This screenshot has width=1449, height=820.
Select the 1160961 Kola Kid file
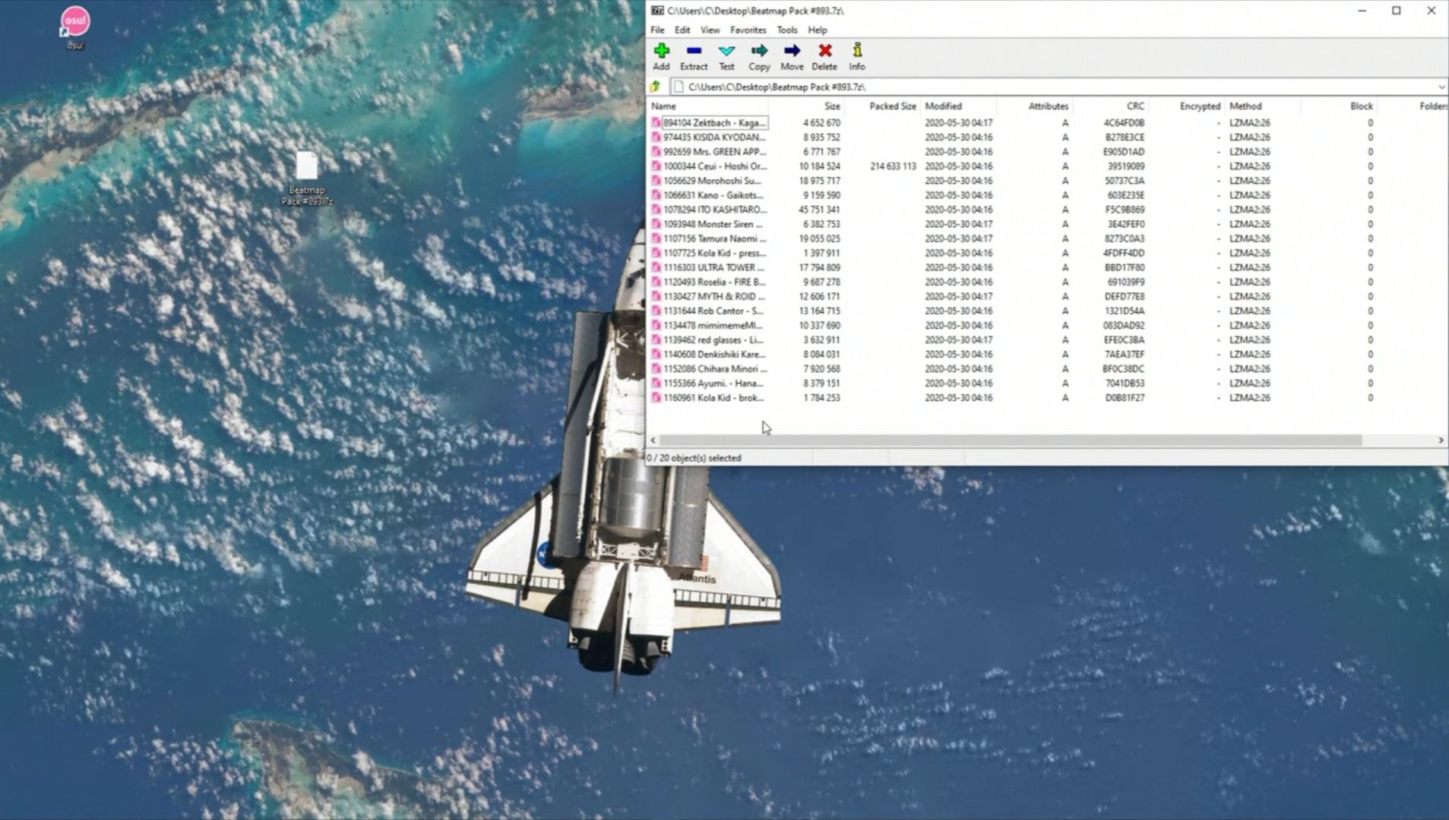coord(712,398)
